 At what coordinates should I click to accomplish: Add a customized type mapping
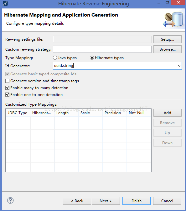[168, 113]
